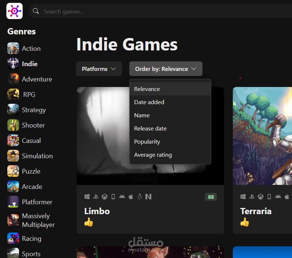Choose Average rating in the sort menu
Screen dimensions: 292x258
[170, 155]
